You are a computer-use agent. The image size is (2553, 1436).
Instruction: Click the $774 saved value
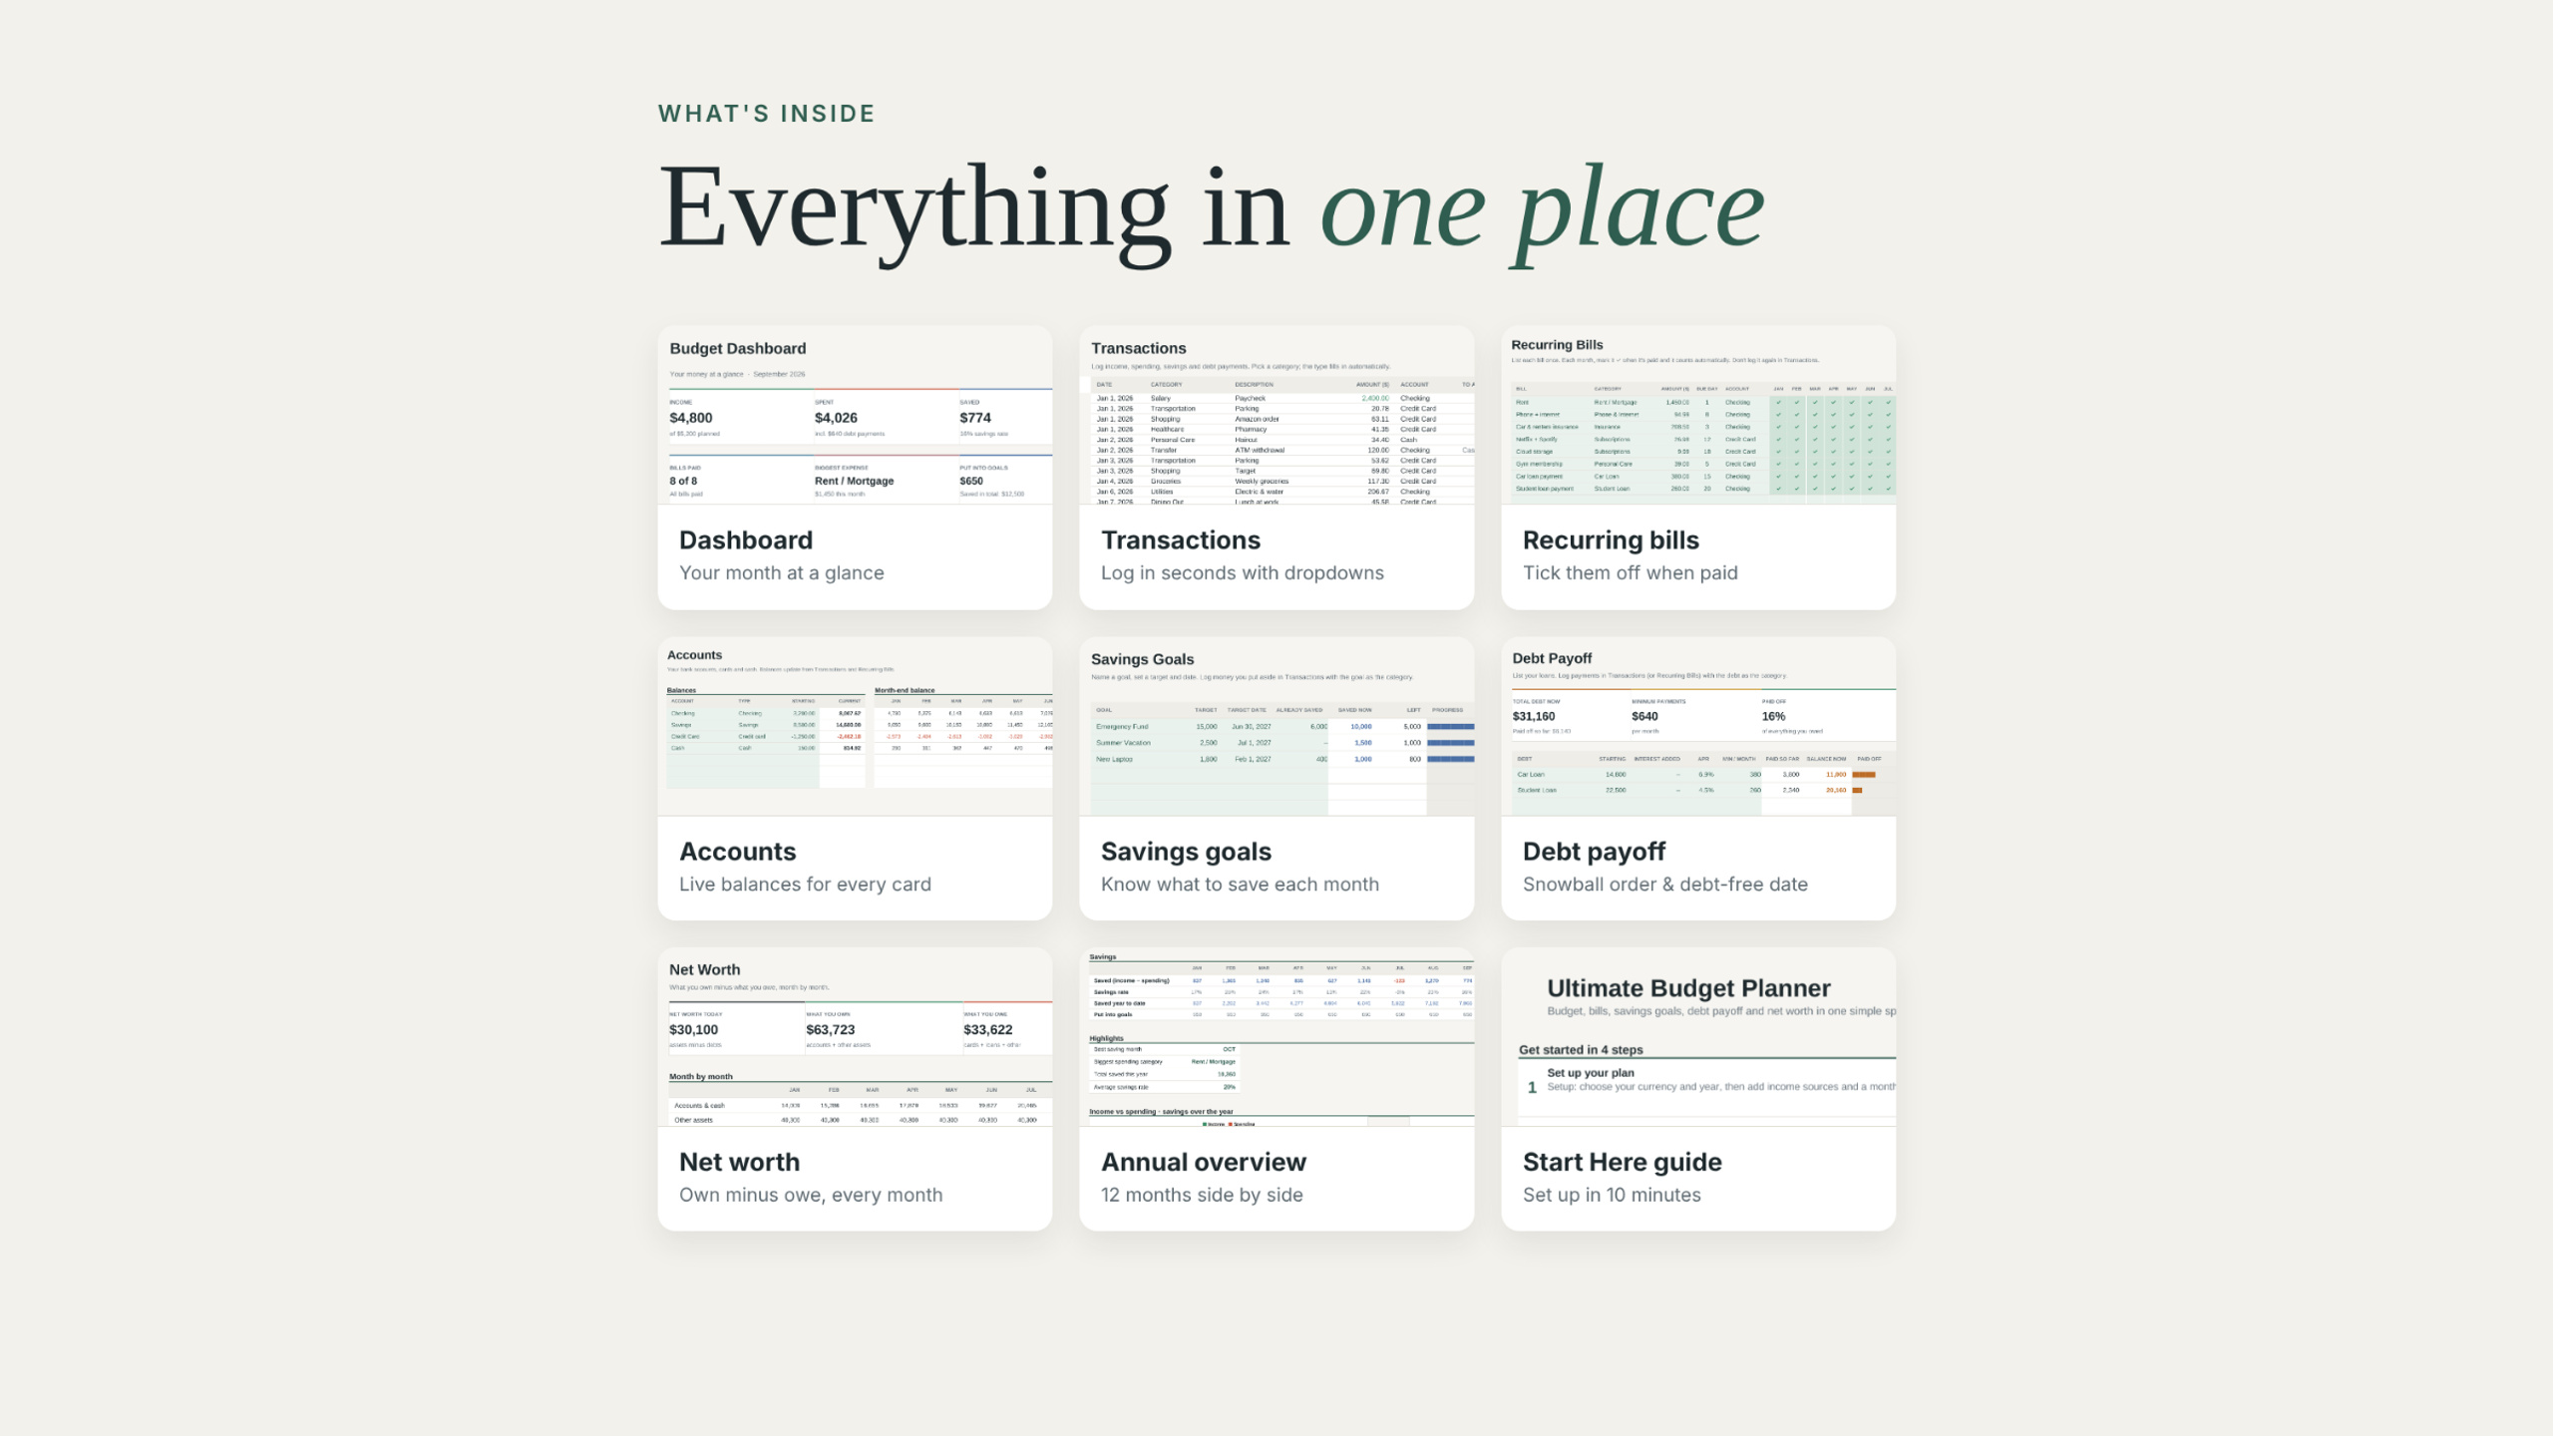(975, 418)
